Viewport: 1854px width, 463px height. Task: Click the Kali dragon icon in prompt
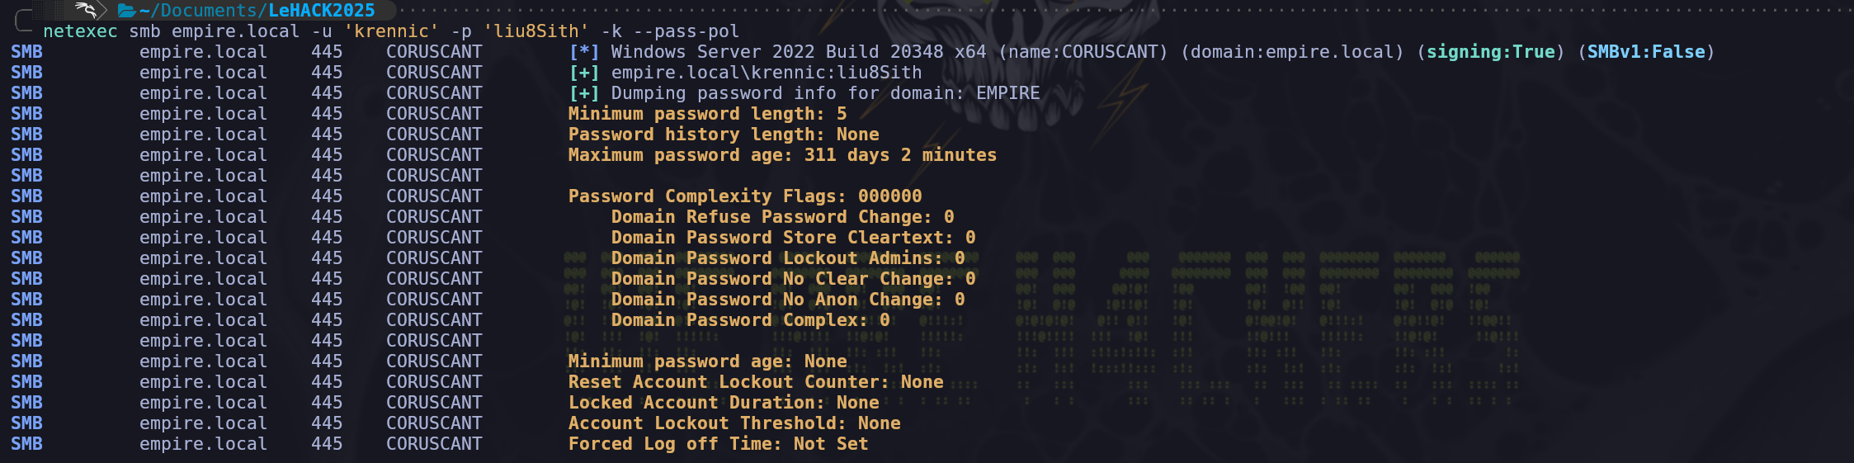click(x=85, y=10)
